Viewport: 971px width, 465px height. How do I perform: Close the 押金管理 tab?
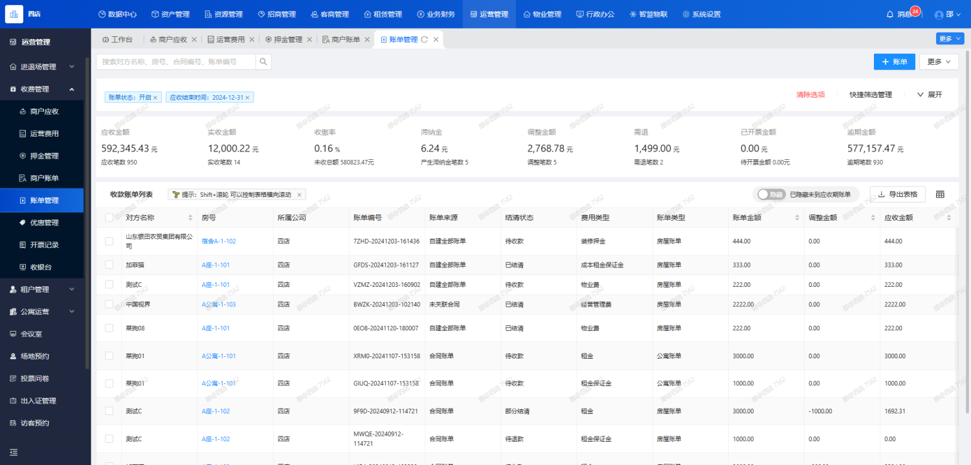point(309,40)
